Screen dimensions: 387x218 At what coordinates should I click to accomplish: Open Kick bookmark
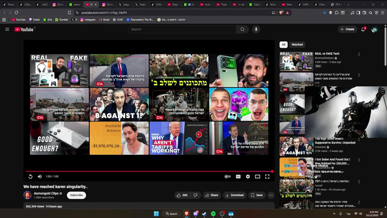(47, 20)
